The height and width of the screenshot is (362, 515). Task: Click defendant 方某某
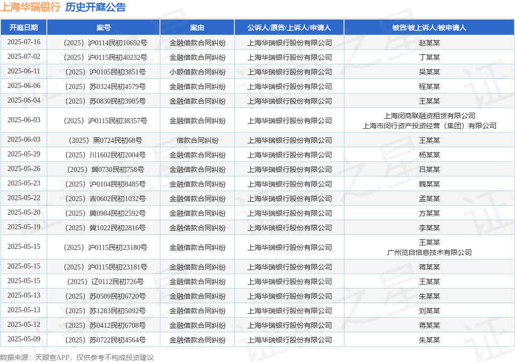pos(430,213)
